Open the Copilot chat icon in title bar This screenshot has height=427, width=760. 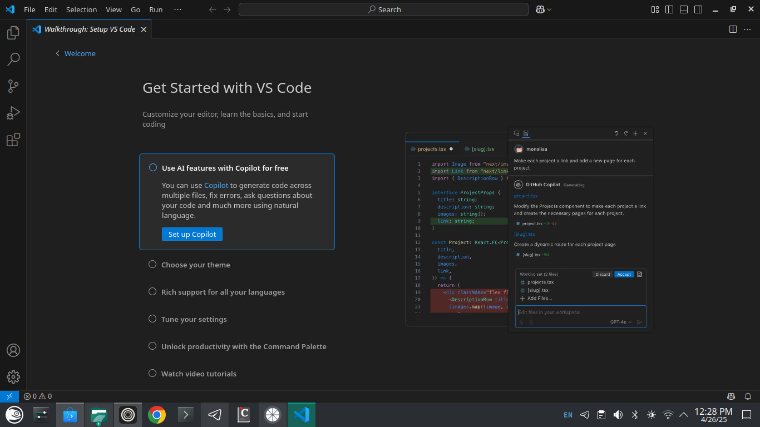point(540,9)
